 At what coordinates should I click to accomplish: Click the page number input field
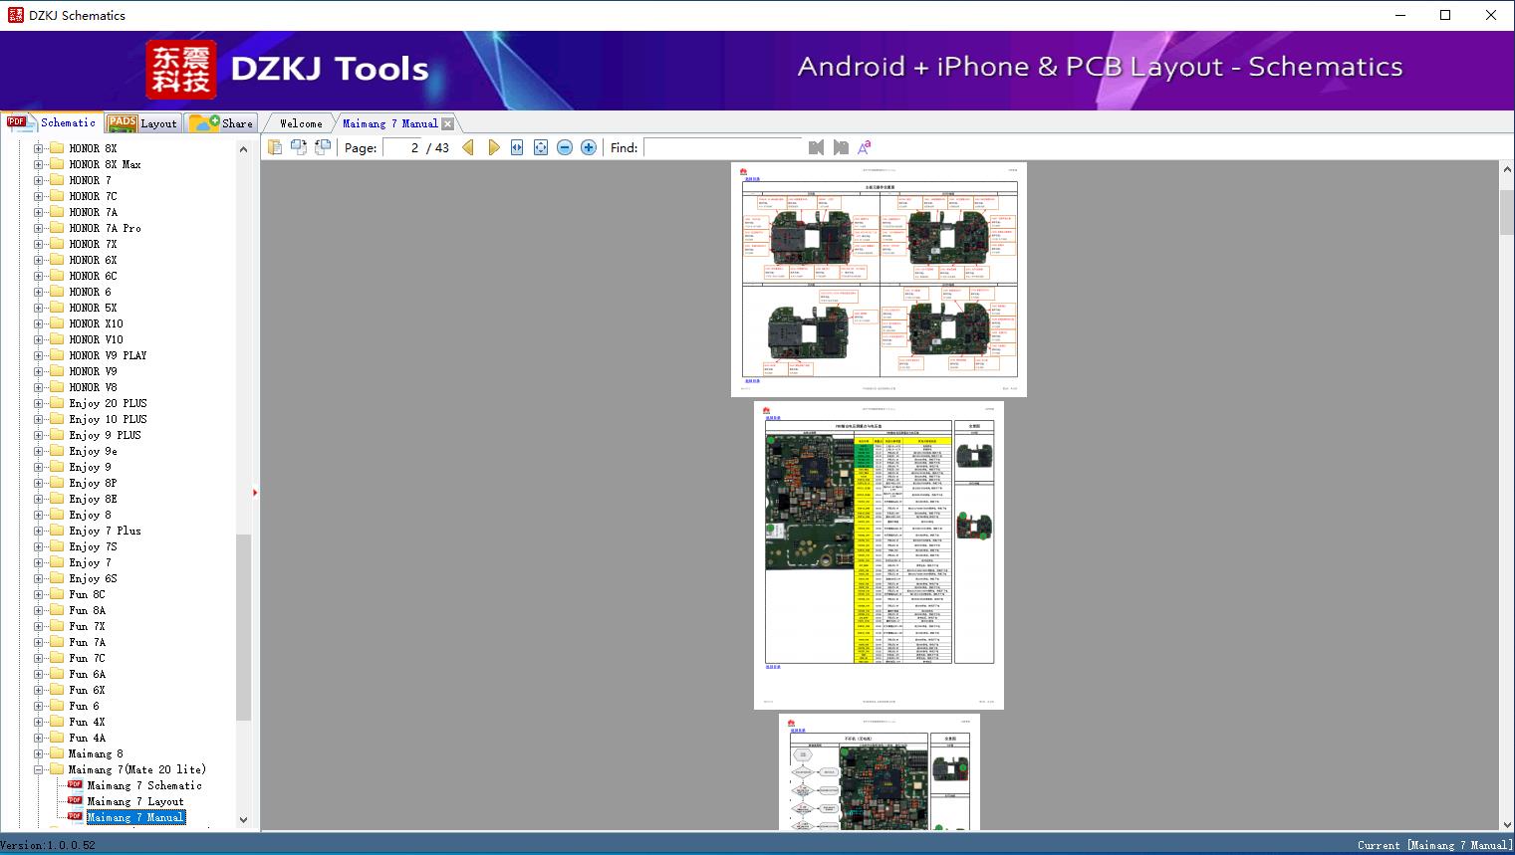tap(402, 147)
